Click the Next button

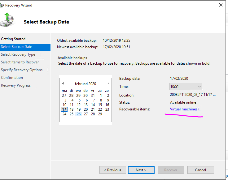pyautogui.click(x=141, y=170)
